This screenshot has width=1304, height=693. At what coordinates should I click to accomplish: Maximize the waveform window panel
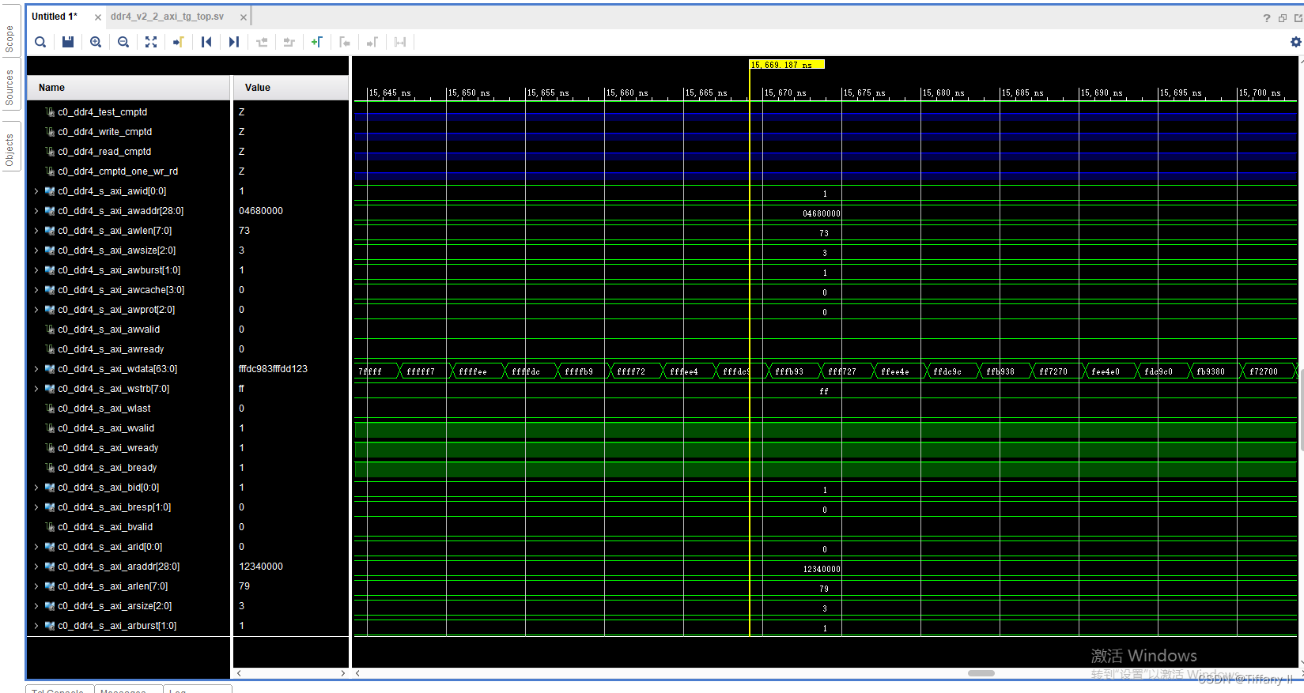pyautogui.click(x=1298, y=18)
